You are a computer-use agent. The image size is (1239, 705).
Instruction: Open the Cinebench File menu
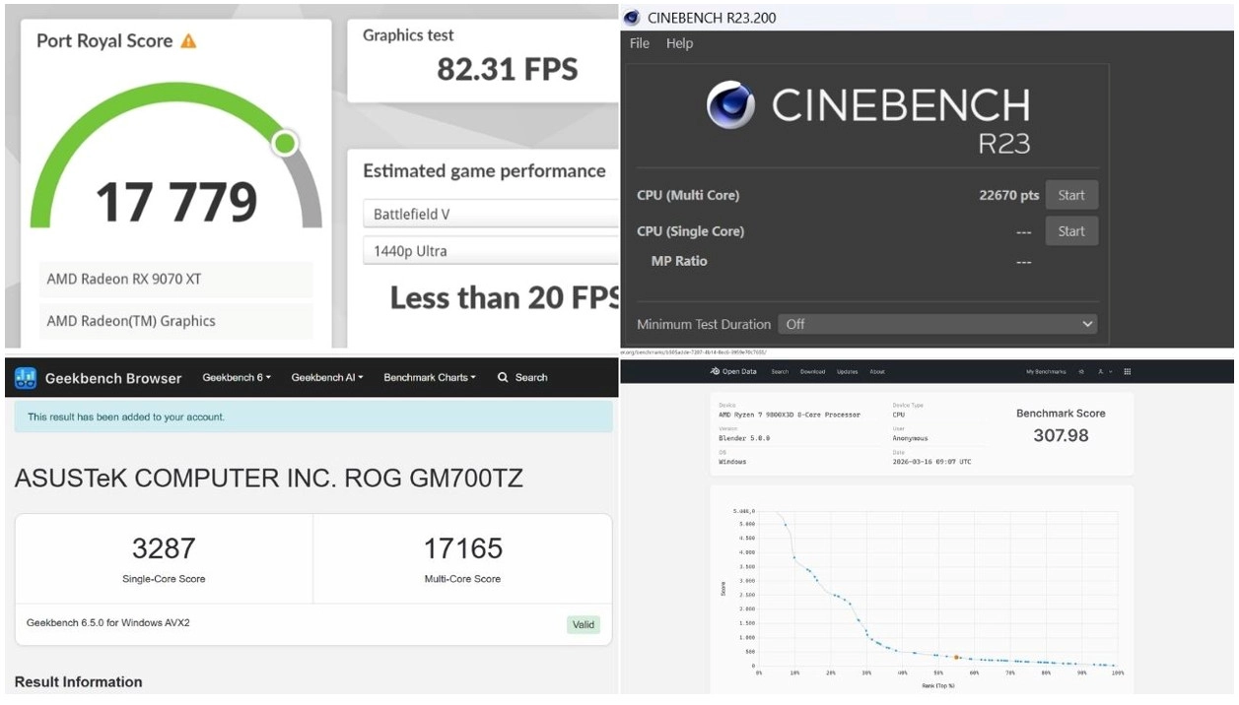pyautogui.click(x=640, y=43)
